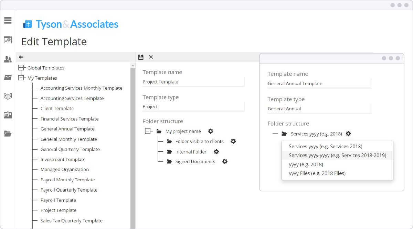This screenshot has width=413, height=229.
Task: Click gear next to Folder visible to clients
Action: (x=233, y=141)
